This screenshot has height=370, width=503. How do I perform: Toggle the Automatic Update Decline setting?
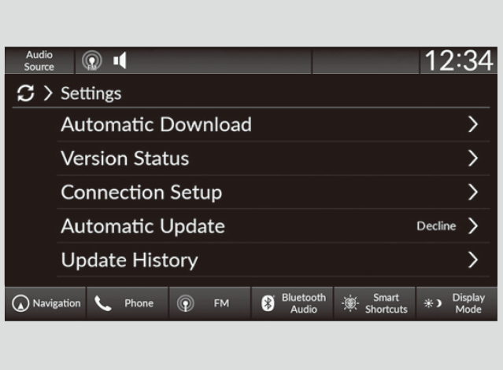coord(436,226)
